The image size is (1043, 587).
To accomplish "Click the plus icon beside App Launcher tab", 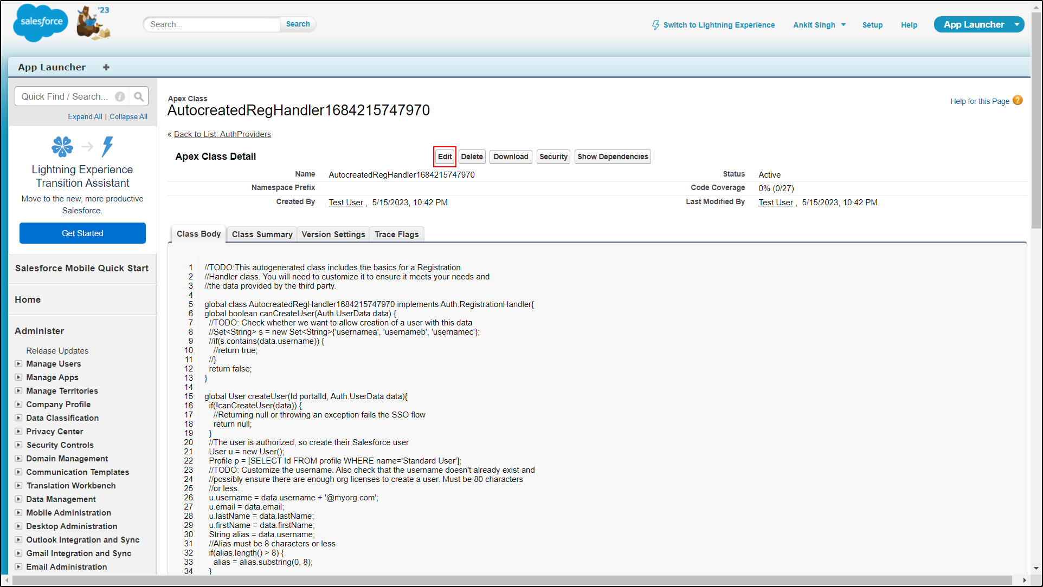I will pyautogui.click(x=106, y=67).
